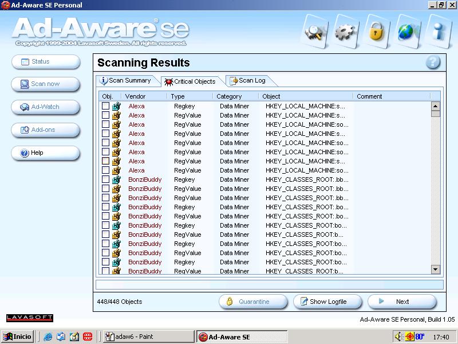Click the red quick launch icon
Viewport: 458px width, 344px height.
[x=88, y=337]
